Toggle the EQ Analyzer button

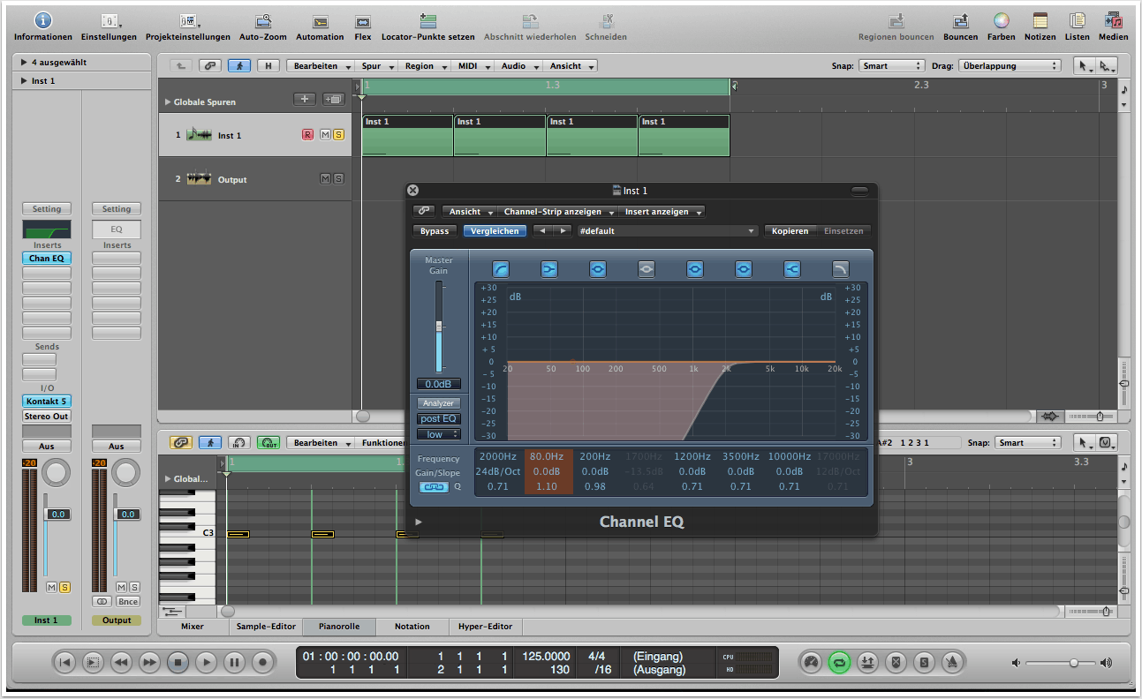pyautogui.click(x=439, y=403)
